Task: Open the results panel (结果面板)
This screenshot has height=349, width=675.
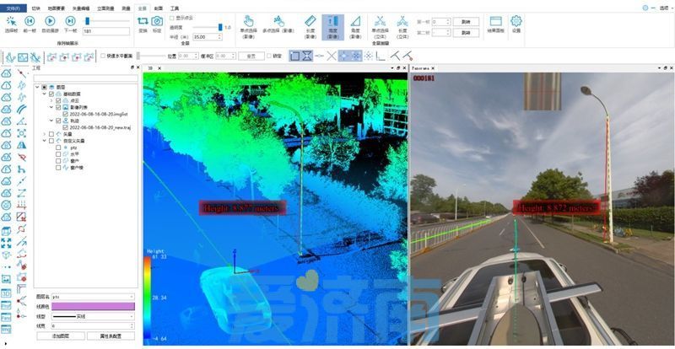Action: coord(494,24)
